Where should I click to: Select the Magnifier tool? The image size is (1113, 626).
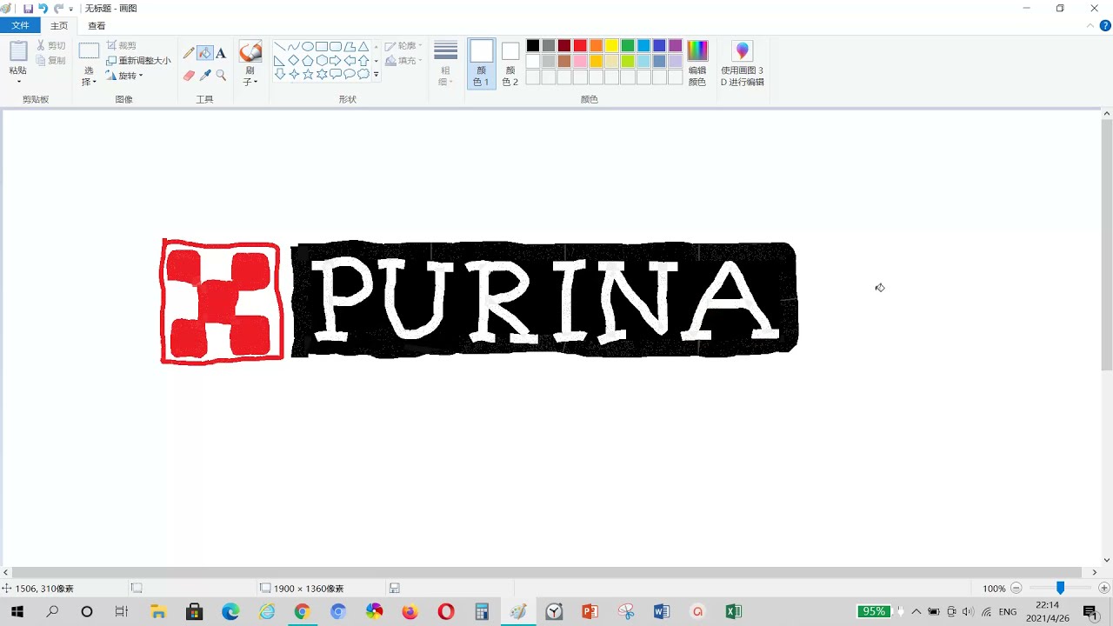pyautogui.click(x=221, y=76)
